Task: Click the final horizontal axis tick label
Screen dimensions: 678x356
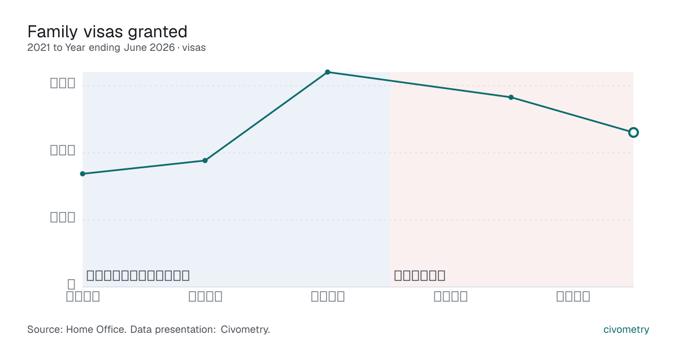Action: pyautogui.click(x=573, y=296)
